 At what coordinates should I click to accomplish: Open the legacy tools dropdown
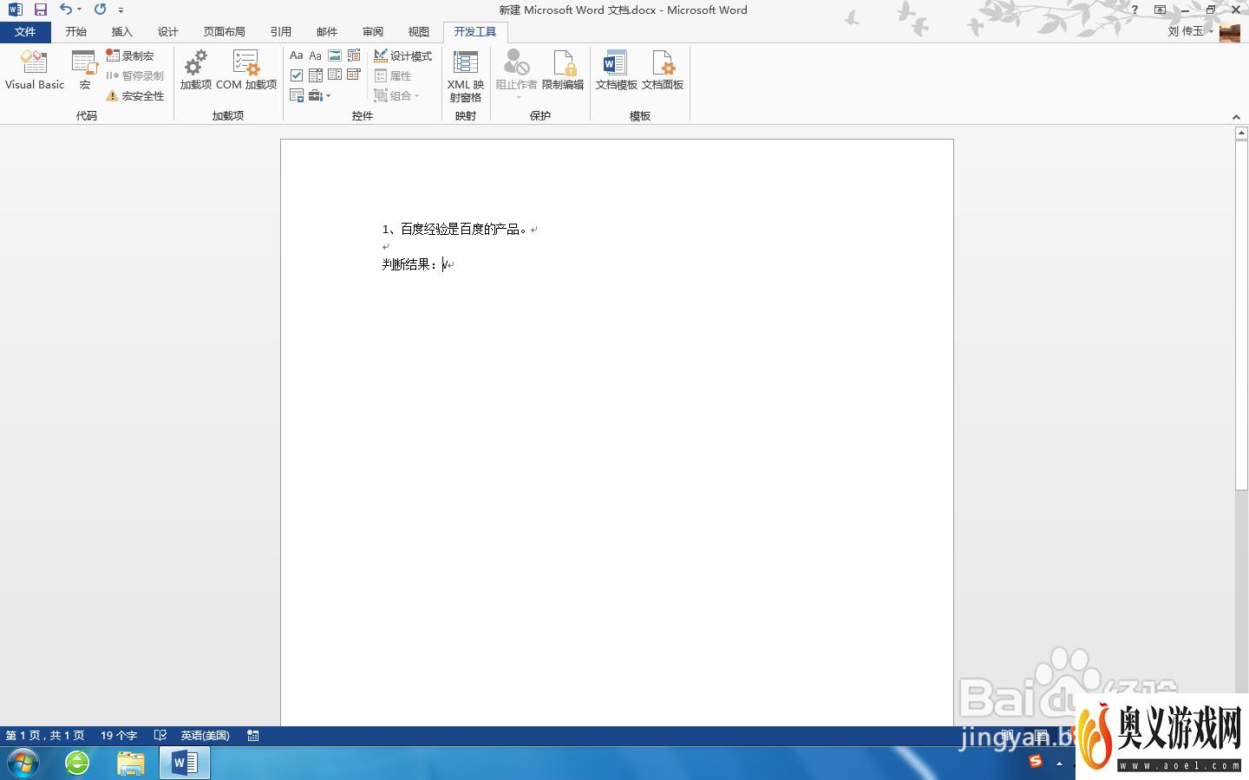click(319, 95)
